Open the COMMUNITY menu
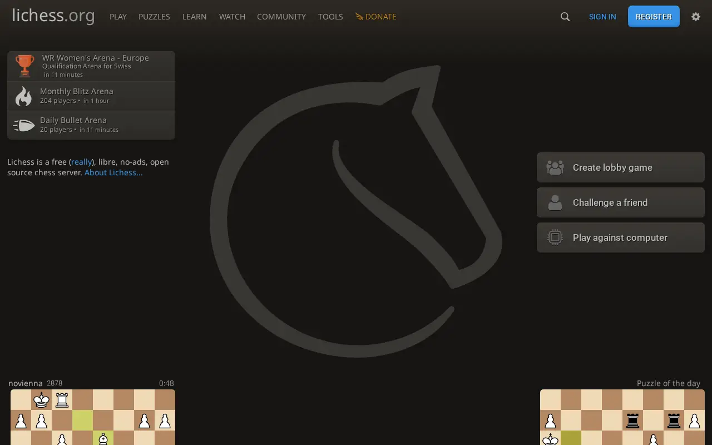712x445 pixels. click(281, 17)
